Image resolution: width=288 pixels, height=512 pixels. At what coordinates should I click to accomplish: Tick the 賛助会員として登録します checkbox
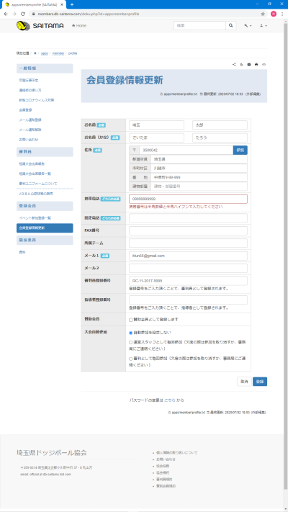coord(130,320)
